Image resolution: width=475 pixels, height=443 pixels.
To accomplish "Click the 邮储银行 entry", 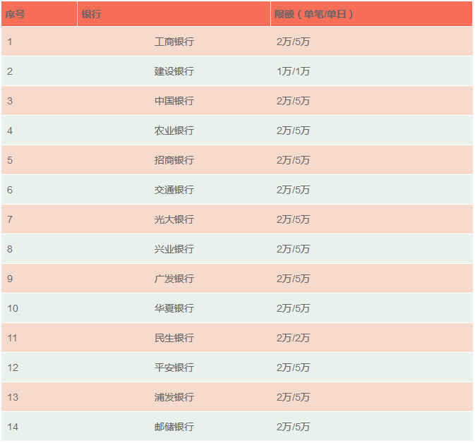I will (174, 427).
